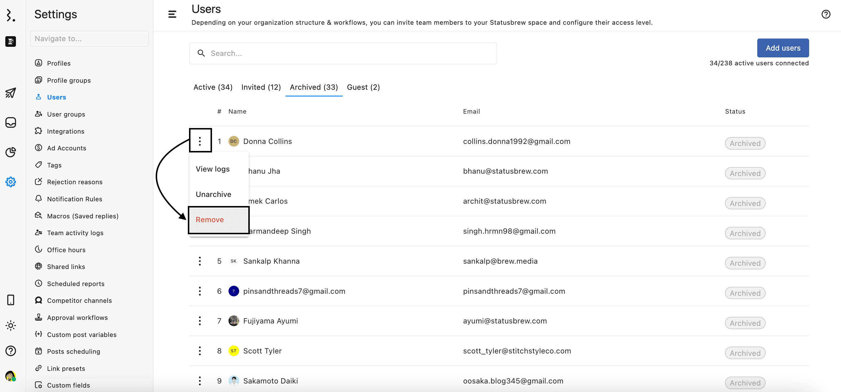The image size is (841, 392).
Task: Select Unarchive in the dropdown menu
Action: click(x=213, y=194)
